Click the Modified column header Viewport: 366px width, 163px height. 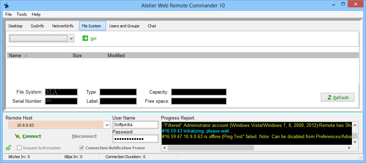[x=116, y=55]
